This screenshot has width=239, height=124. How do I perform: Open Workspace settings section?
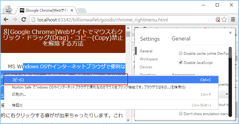click(x=149, y=59)
